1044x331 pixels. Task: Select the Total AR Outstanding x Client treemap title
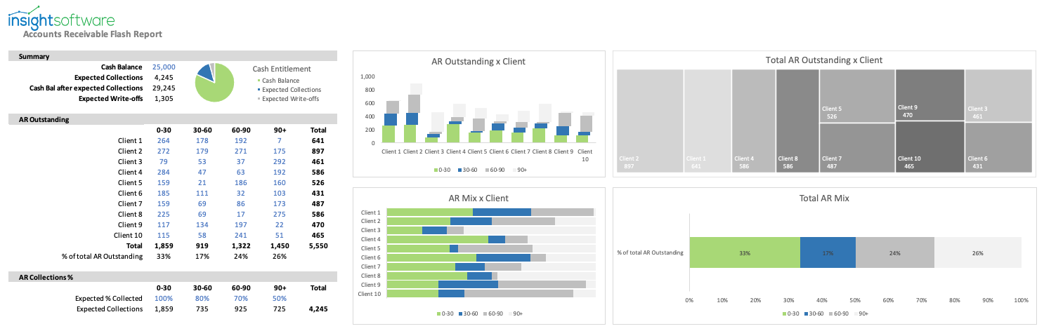click(x=824, y=60)
